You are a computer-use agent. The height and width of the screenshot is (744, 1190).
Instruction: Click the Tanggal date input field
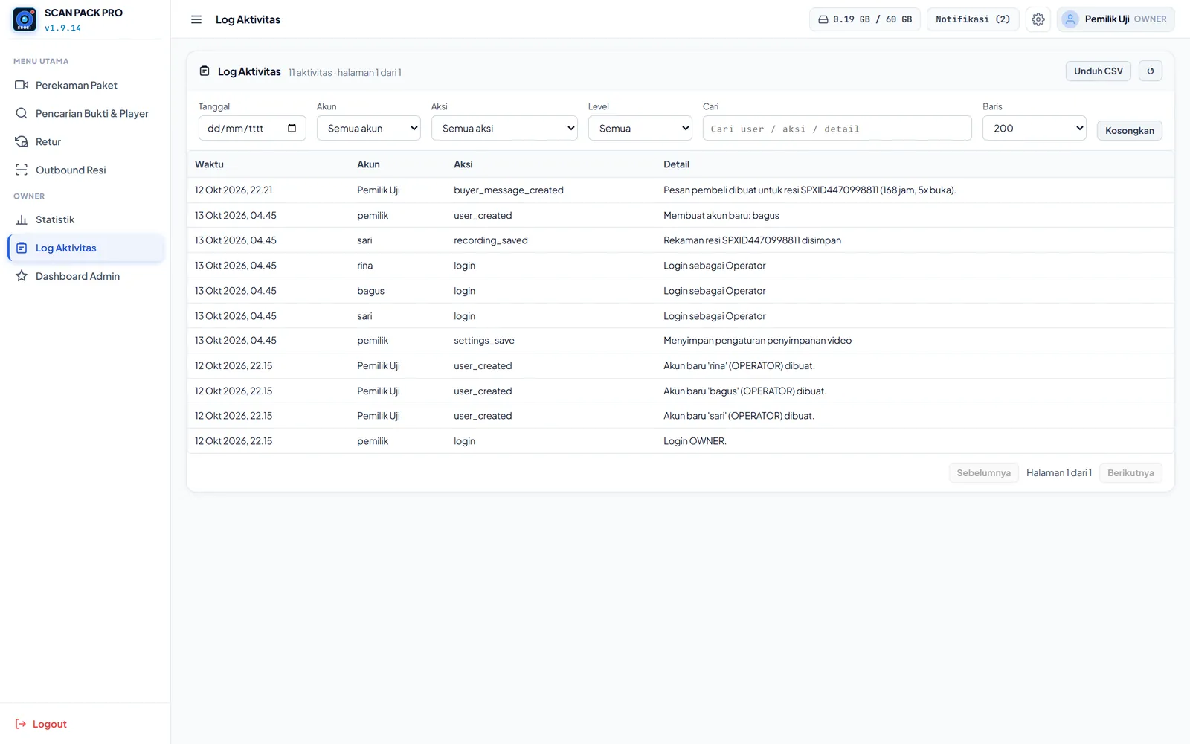click(x=252, y=128)
